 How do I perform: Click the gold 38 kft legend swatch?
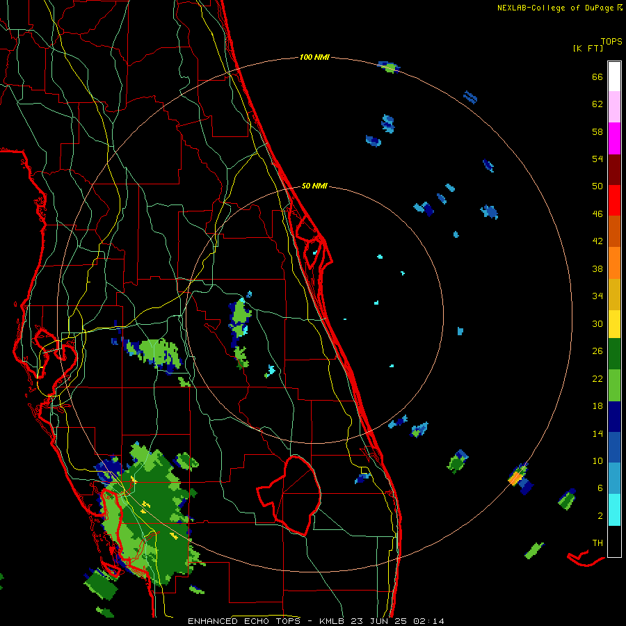pos(614,294)
